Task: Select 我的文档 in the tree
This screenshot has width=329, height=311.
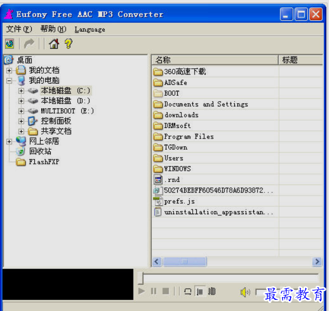Action: point(44,70)
